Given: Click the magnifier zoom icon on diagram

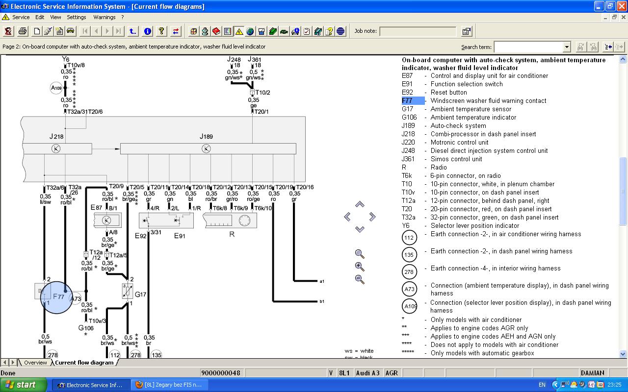Looking at the screenshot, I should [x=360, y=254].
